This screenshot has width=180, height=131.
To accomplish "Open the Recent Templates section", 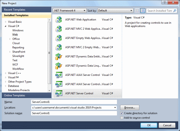I will pyautogui.click(x=26, y=10).
